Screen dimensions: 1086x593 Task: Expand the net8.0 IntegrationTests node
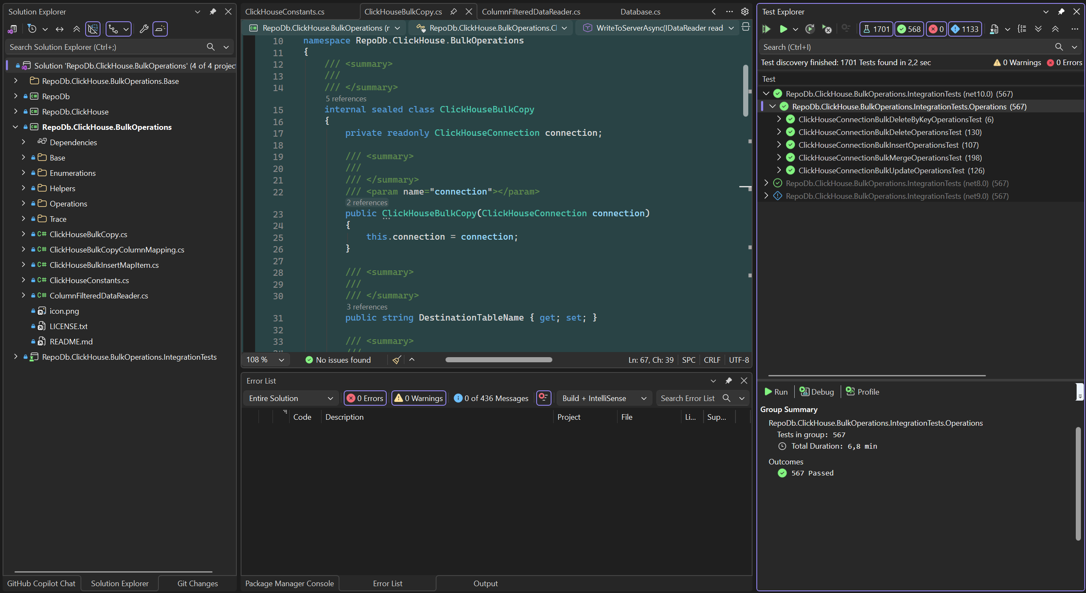click(766, 183)
